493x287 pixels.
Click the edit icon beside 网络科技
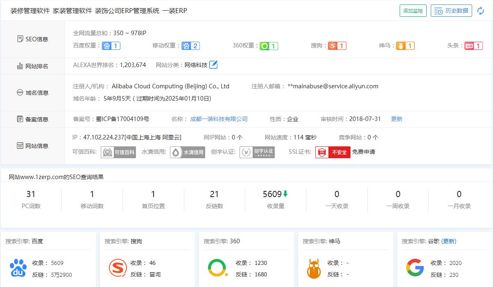click(x=213, y=65)
